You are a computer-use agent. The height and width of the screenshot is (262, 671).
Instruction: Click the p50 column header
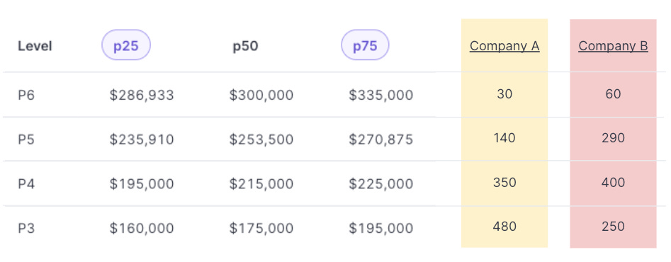point(245,46)
